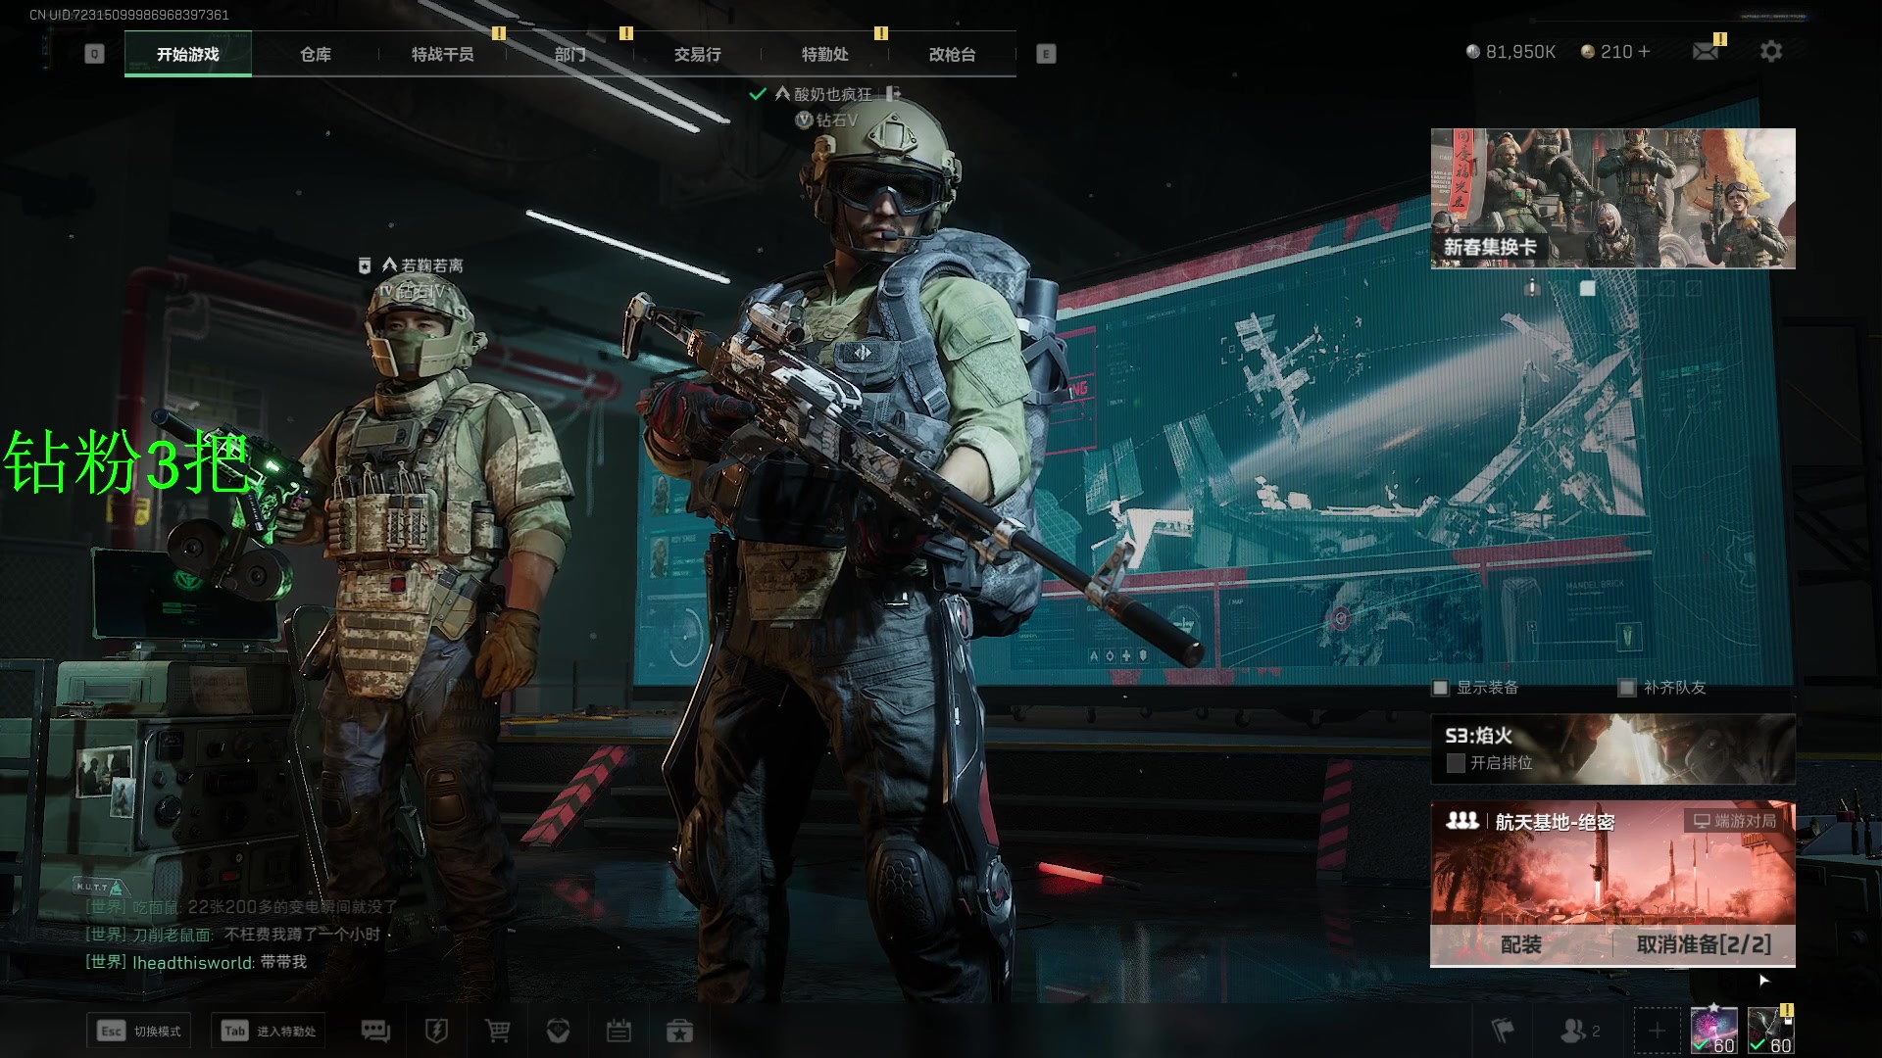Open the 特战干员 tab
Image resolution: width=1882 pixels, height=1058 pixels.
pyautogui.click(x=442, y=54)
